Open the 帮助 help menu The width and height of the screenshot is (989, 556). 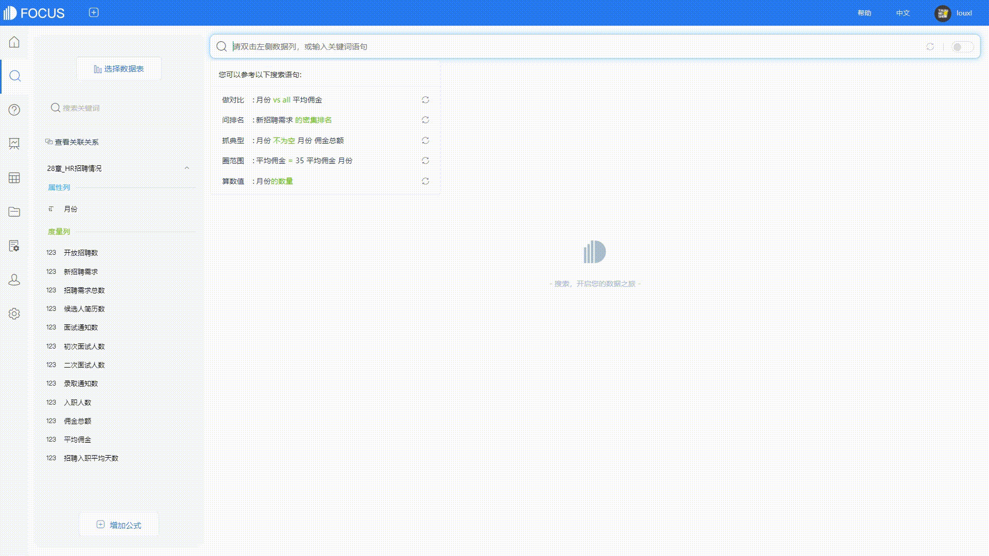[x=864, y=13]
